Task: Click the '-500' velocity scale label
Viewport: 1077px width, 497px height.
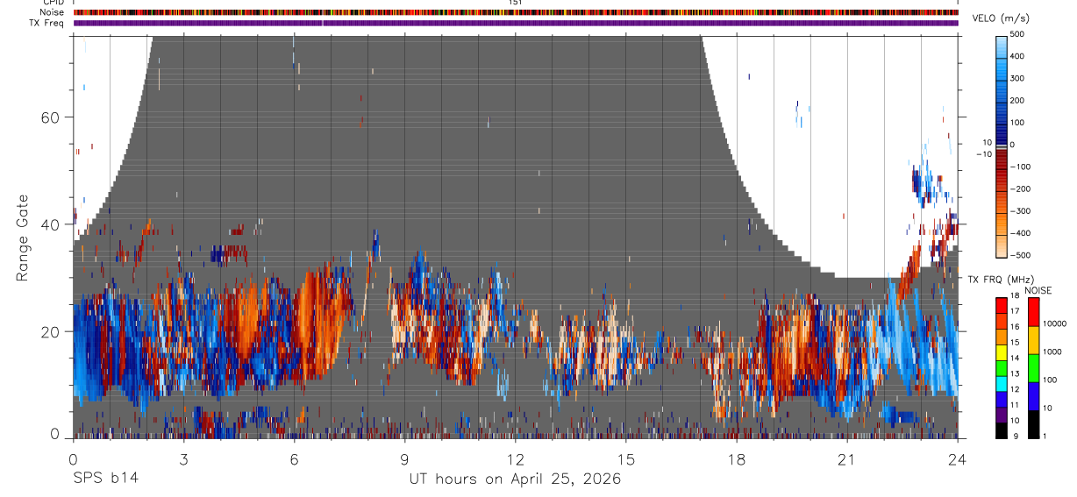Action: (x=1020, y=255)
